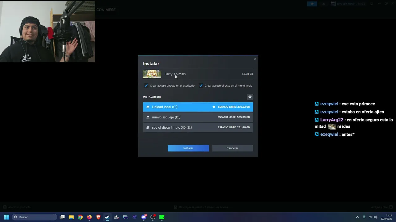The height and width of the screenshot is (222, 396).
Task: Click the emote in LarryArg22's chat message
Action: 332,126
